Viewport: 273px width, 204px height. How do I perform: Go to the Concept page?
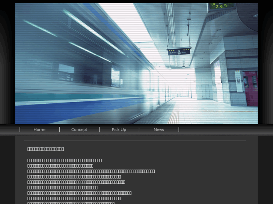click(79, 130)
